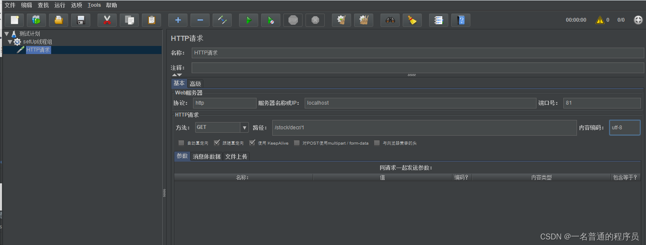Screen dimensions: 646x245
Task: Select the 文件上传 tab
Action: click(236, 157)
